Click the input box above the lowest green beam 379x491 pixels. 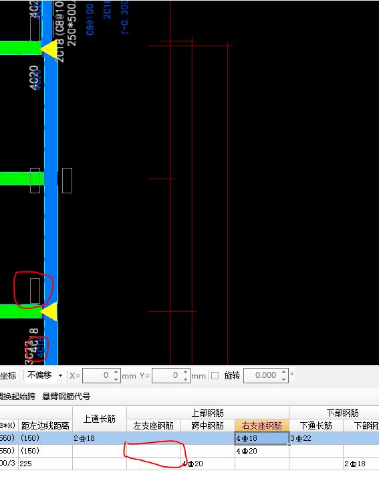(x=35, y=291)
